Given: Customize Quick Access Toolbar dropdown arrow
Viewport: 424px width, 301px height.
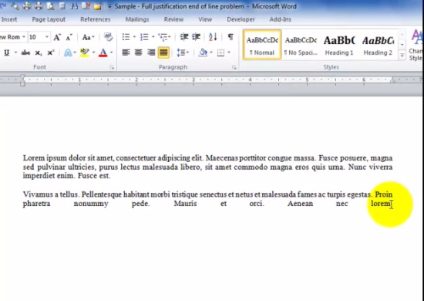Looking at the screenshot, I should coord(109,6).
